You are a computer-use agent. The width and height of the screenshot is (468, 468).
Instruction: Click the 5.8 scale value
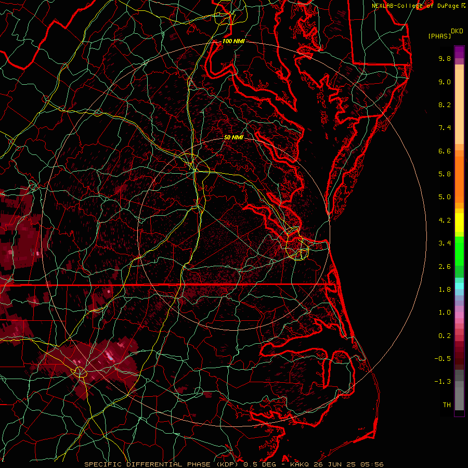coord(445,174)
